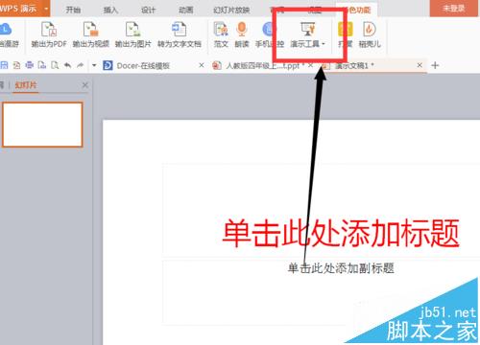Image resolution: width=480 pixels, height=345 pixels.
Task: Save the document via quick toolbar
Action: [4, 65]
